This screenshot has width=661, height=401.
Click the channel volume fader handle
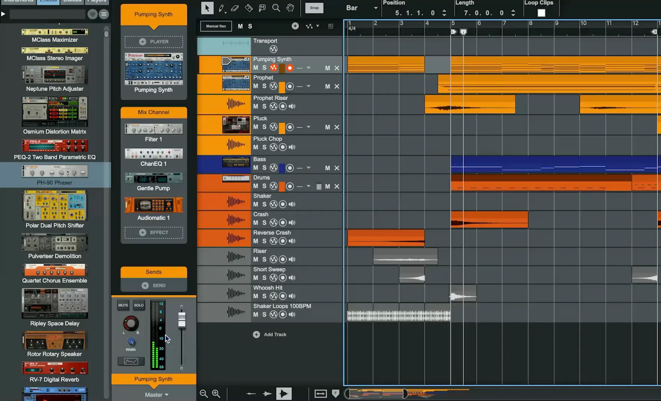coord(182,320)
